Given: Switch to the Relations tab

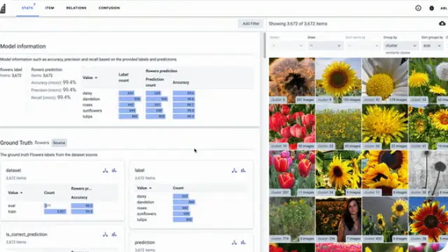Looking at the screenshot, I should (77, 8).
